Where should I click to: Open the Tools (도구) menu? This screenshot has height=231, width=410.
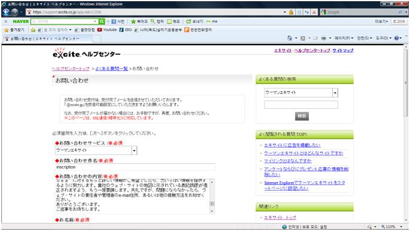(x=384, y=38)
